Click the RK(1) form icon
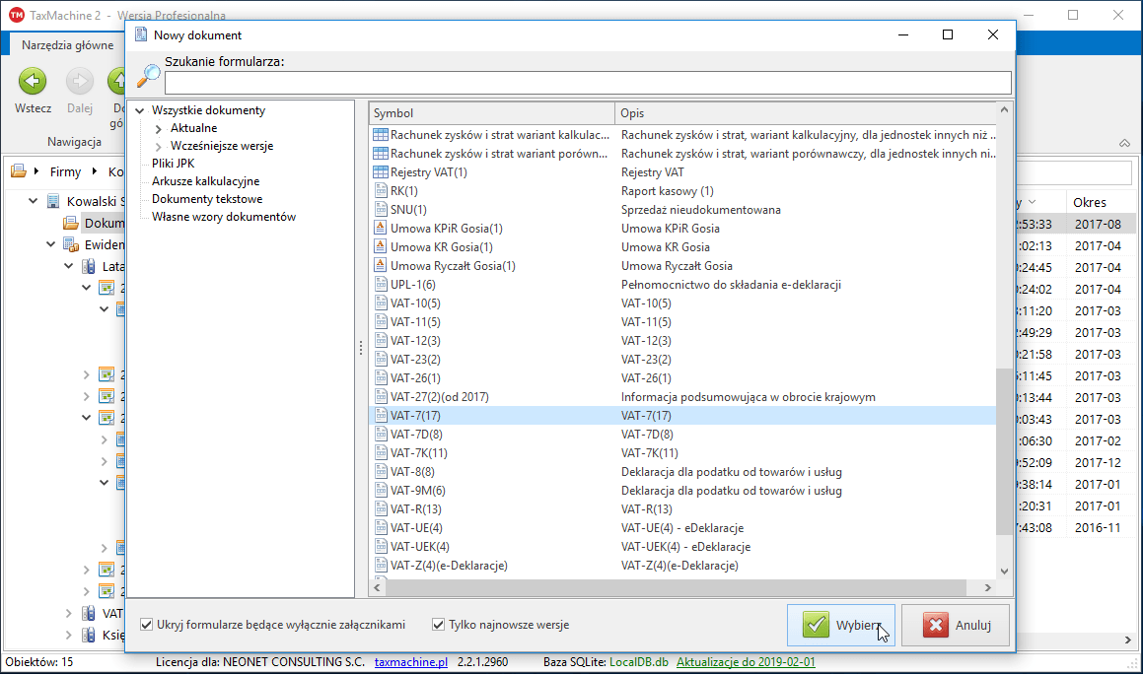Image resolution: width=1143 pixels, height=674 pixels. click(381, 191)
